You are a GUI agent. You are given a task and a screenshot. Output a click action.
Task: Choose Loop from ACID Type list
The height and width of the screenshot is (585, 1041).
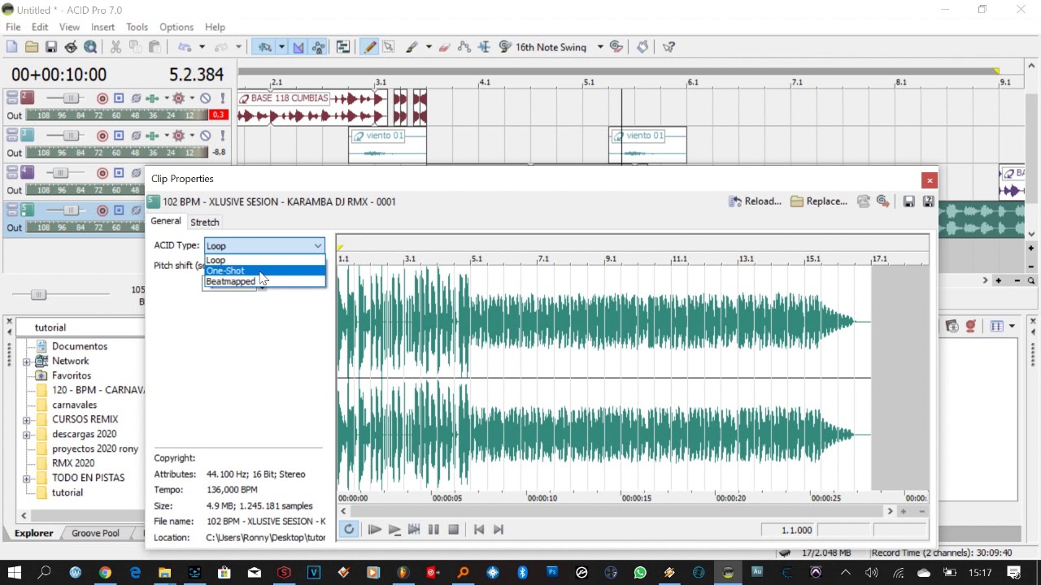tap(264, 260)
